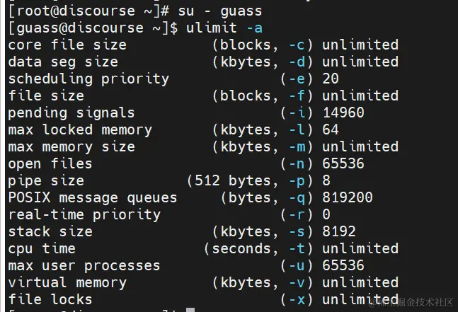Click stack size value 8192

pyautogui.click(x=338, y=232)
